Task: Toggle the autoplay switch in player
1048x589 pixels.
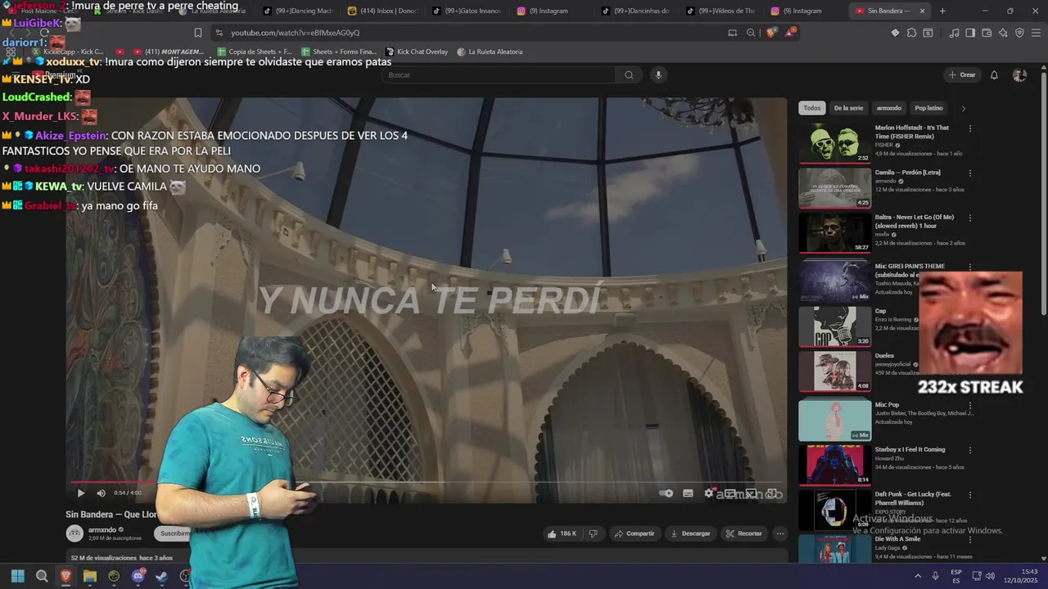Action: (666, 493)
